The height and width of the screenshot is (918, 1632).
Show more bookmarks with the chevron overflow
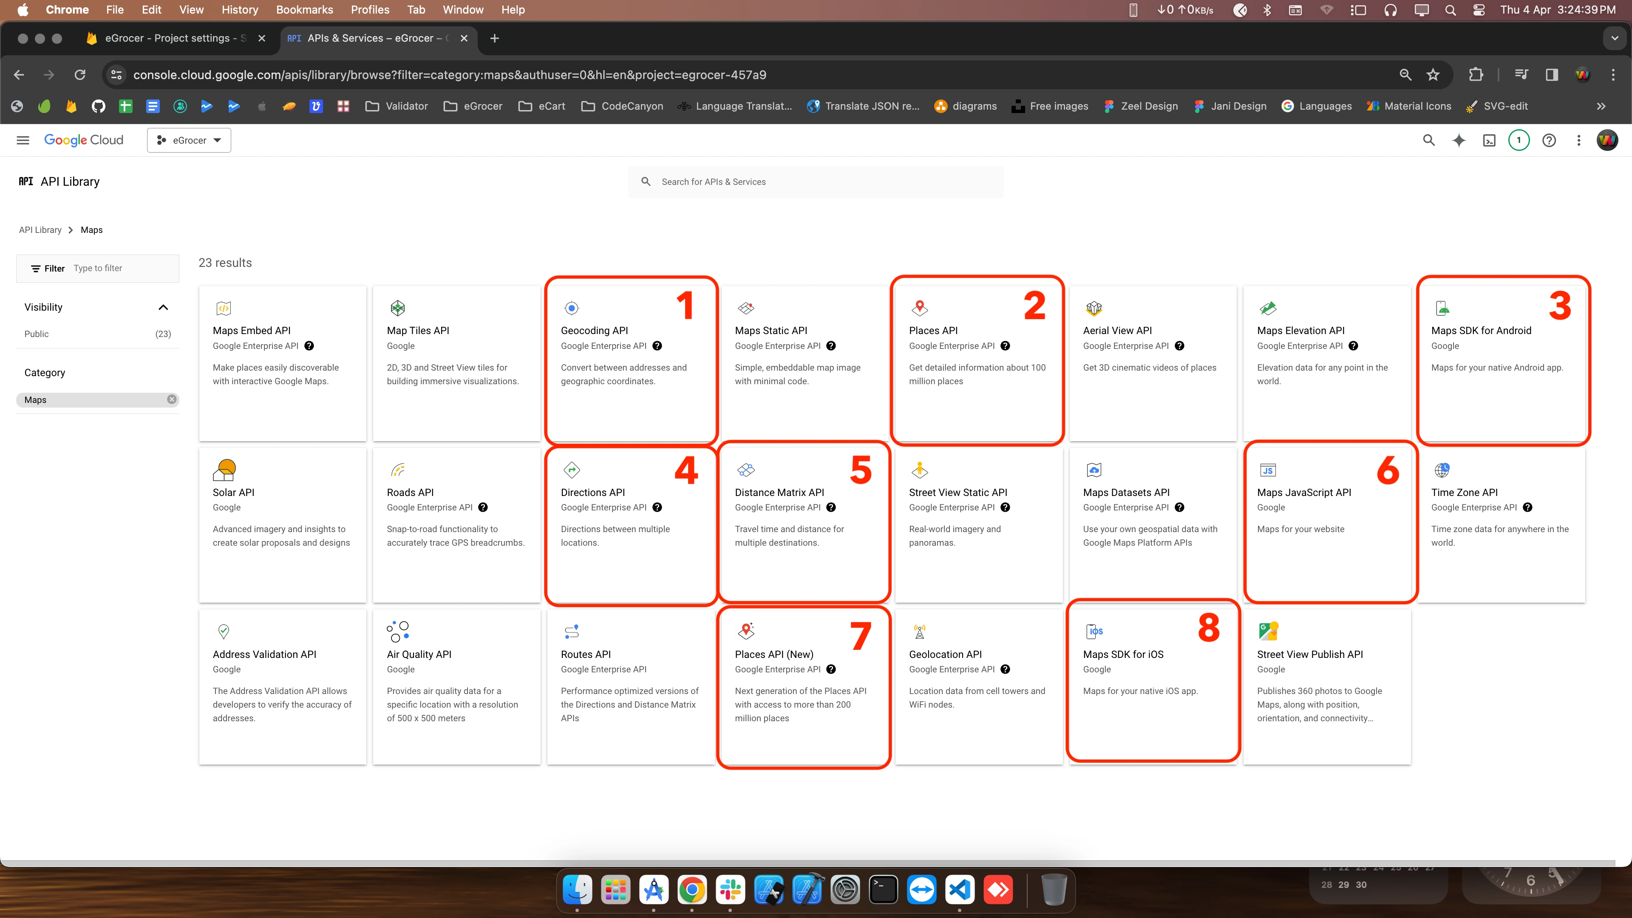[1601, 106]
